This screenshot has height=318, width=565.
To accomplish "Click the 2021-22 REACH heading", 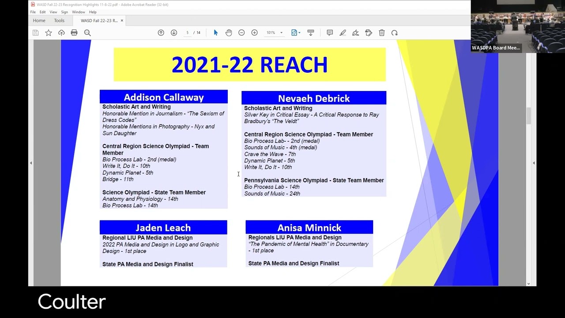I will [x=249, y=65].
